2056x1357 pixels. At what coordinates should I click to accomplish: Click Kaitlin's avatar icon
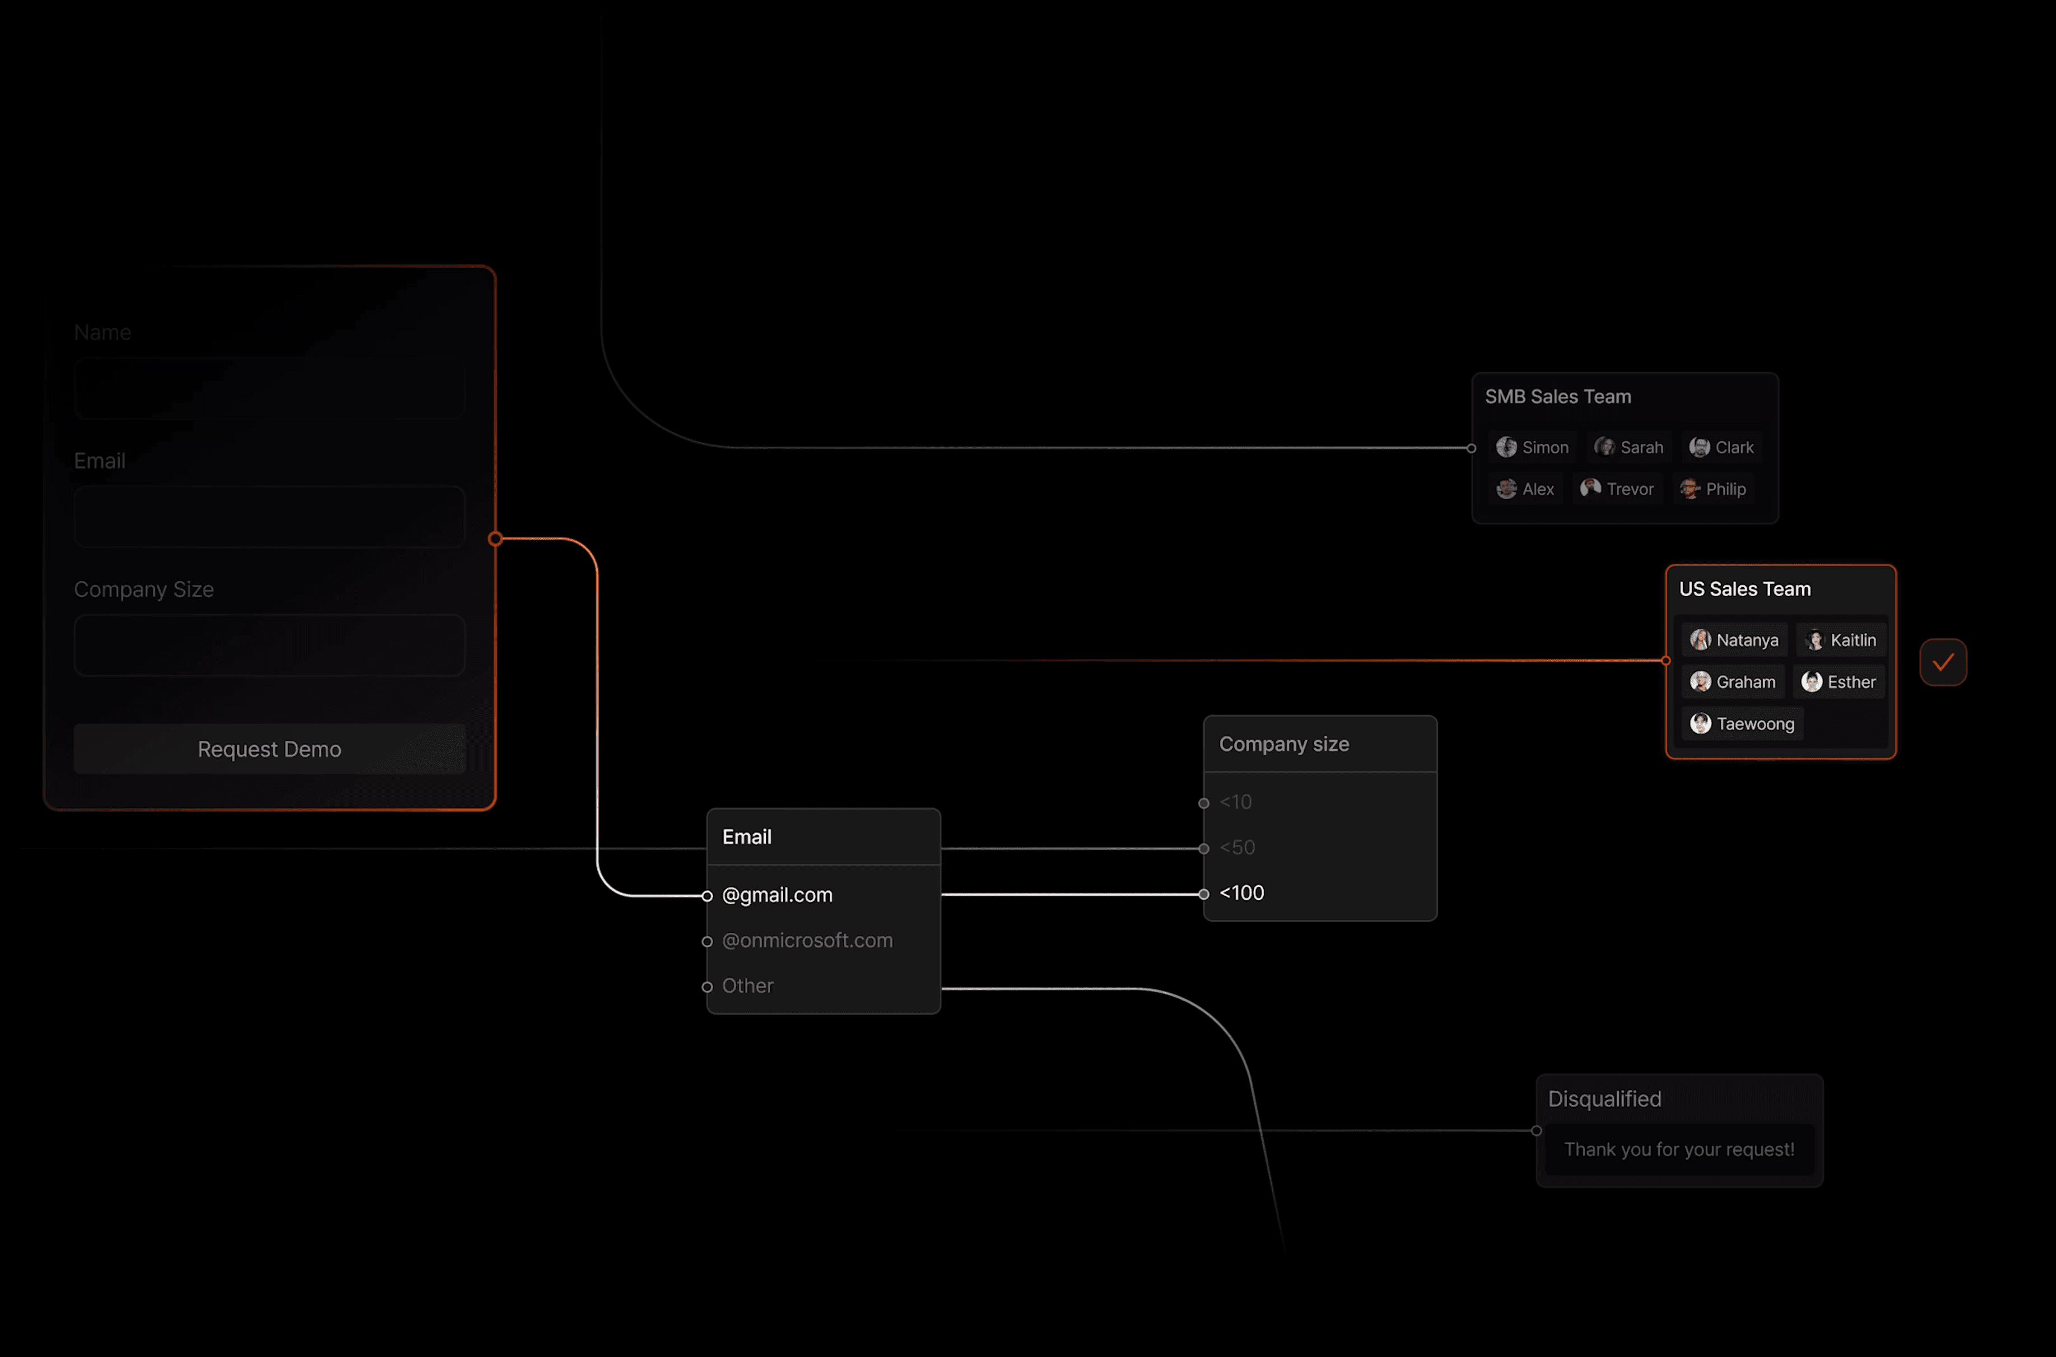coord(1815,640)
